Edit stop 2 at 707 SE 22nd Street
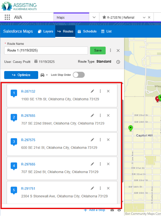Screen dimensions: 161x216 (x=92, y=116)
